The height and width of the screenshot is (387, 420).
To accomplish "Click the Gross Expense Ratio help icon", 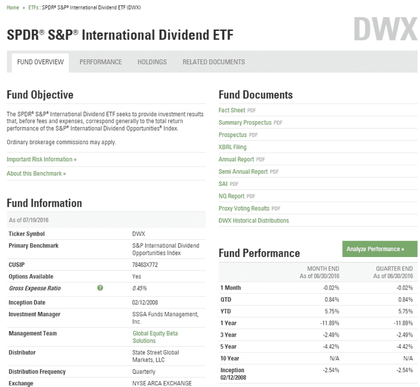I will 100,288.
